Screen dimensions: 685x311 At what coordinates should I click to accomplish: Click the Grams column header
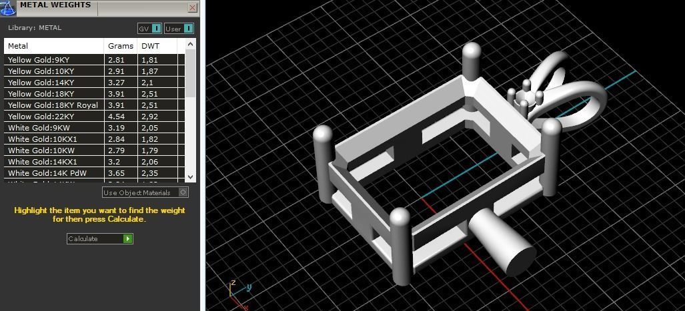[121, 46]
